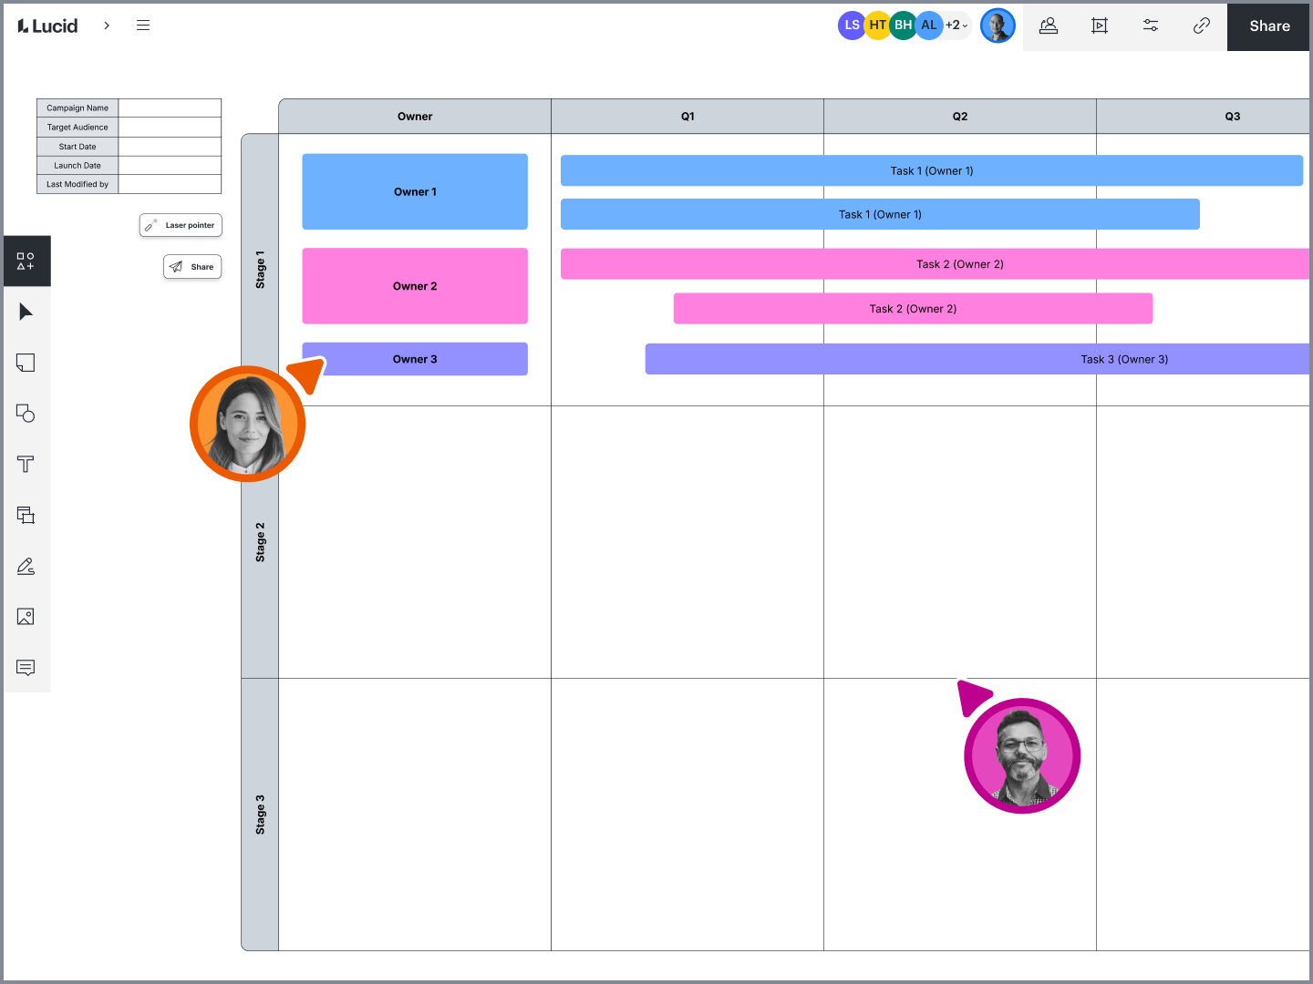This screenshot has width=1313, height=984.
Task: Expand breadcrumb chevron next to Lucid
Action: click(107, 26)
